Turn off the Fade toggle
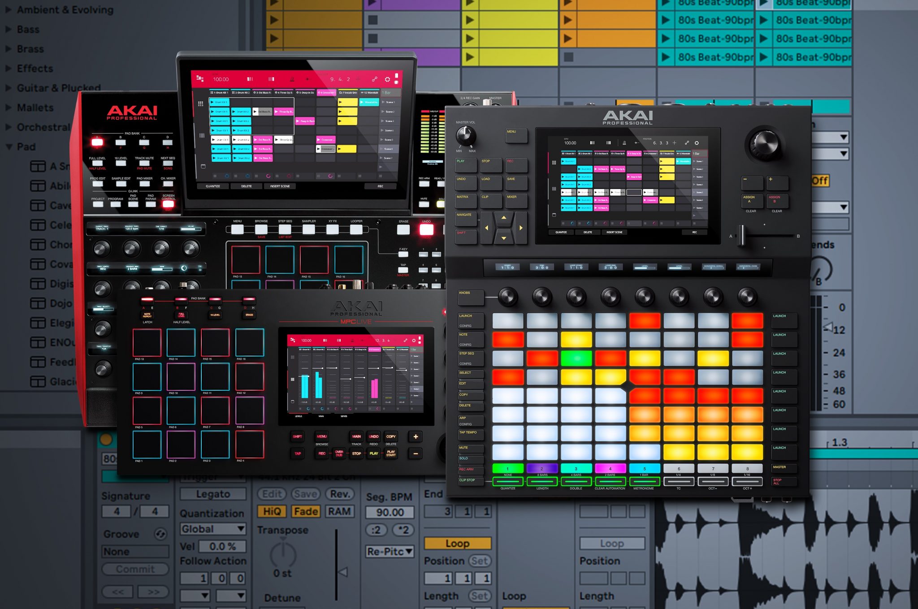The height and width of the screenshot is (609, 918). coord(306,511)
